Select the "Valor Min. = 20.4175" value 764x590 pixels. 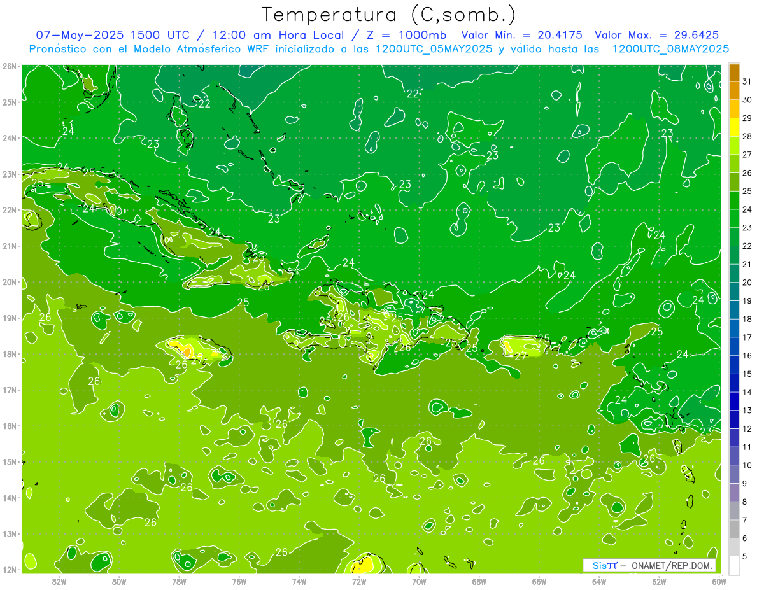coord(521,35)
